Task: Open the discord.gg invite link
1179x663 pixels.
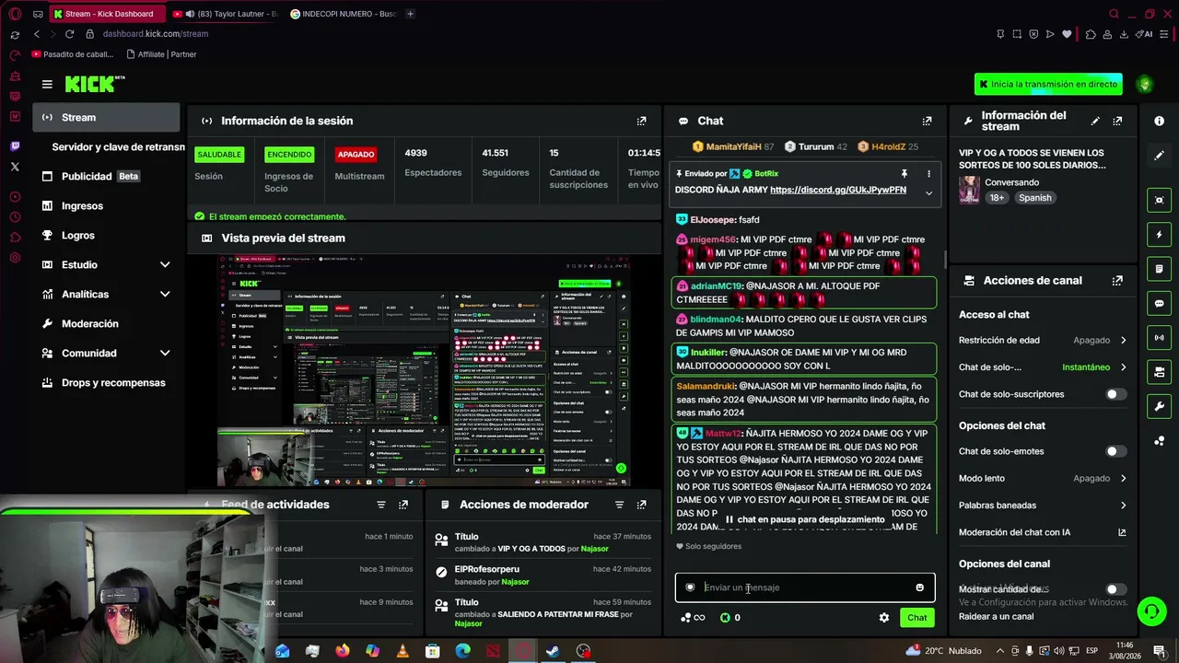Action: (838, 190)
